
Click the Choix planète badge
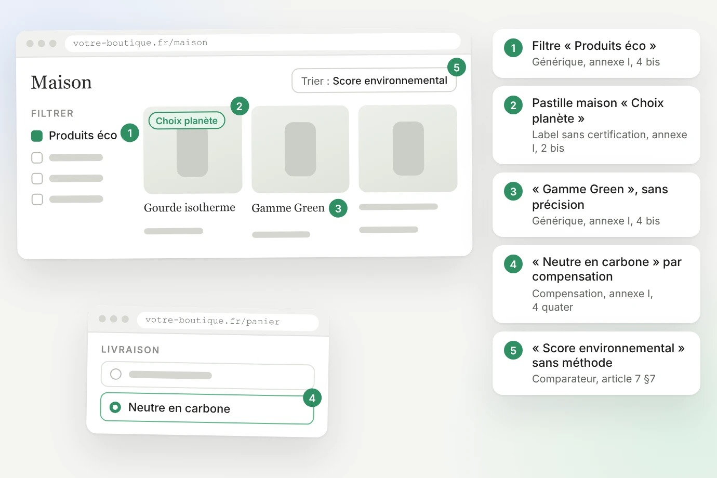tap(187, 121)
